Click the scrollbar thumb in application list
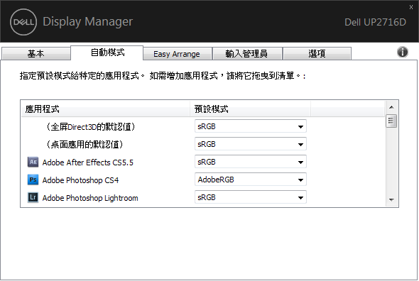The image size is (419, 281). click(x=391, y=121)
